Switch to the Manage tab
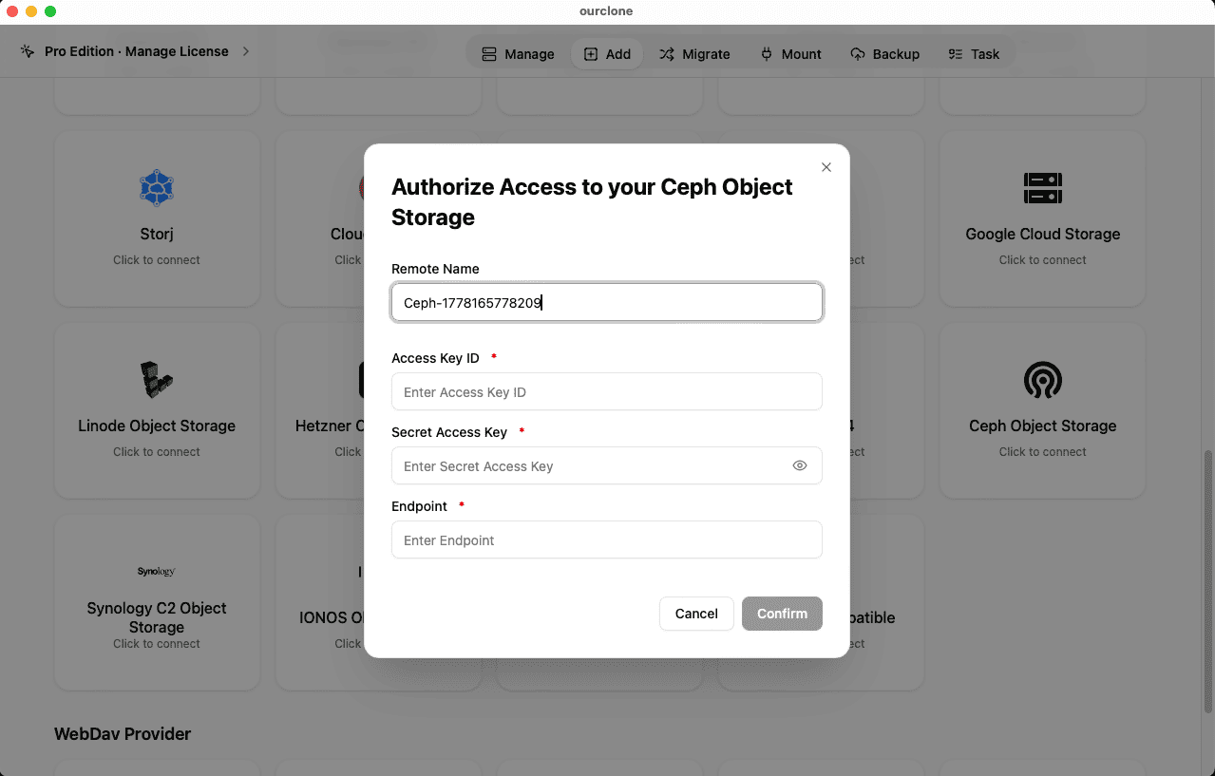 (518, 54)
